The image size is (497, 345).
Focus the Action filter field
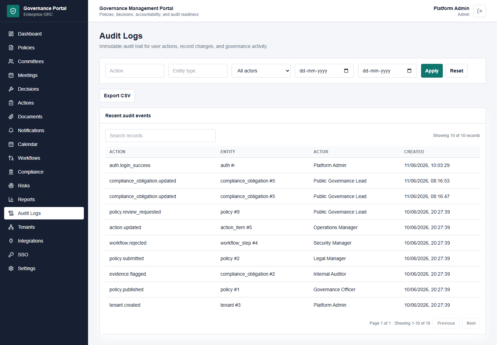pyautogui.click(x=135, y=71)
